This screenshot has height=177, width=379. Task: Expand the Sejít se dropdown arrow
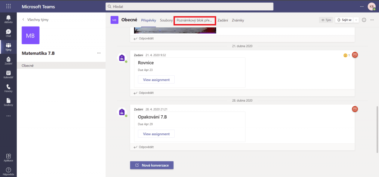pos(356,20)
